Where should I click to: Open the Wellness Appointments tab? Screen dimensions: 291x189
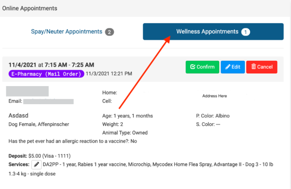point(207,32)
